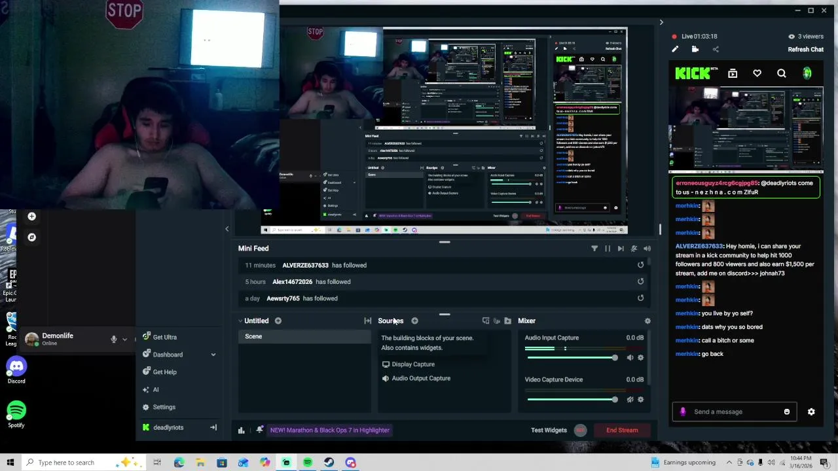Open the performance stats bar chart icon
This screenshot has width=838, height=471.
[241, 430]
